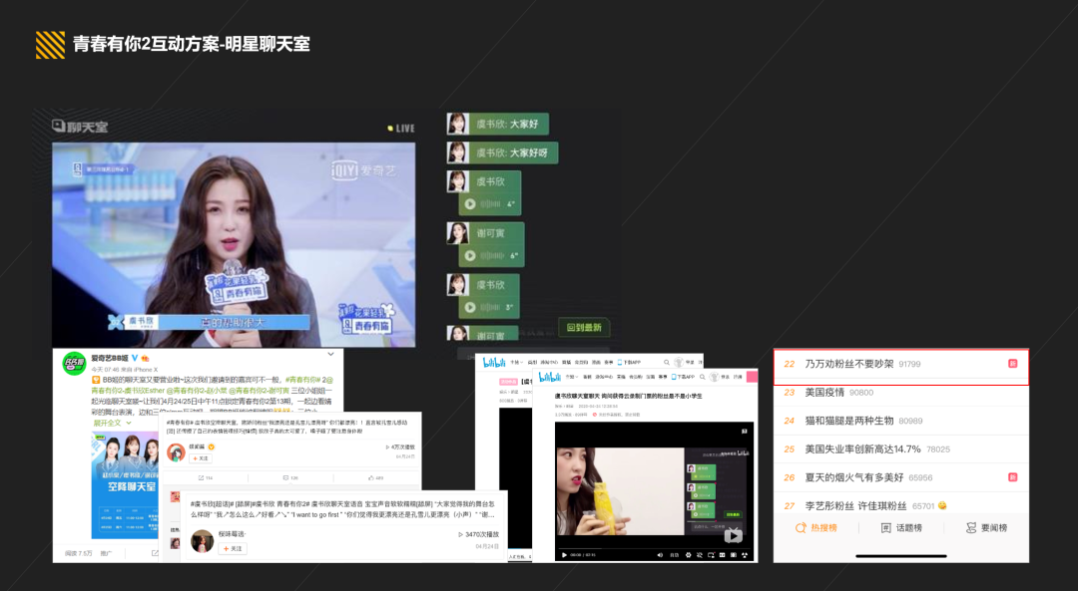This screenshot has height=591, width=1078.
Task: Open hot search 李艺彤粉丝 许佳琪粉丝
Action: (x=901, y=505)
